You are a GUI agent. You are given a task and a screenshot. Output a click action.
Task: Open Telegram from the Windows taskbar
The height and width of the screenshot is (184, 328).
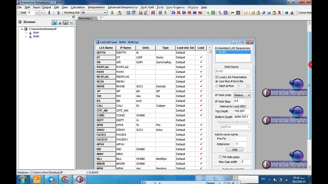pos(51,180)
